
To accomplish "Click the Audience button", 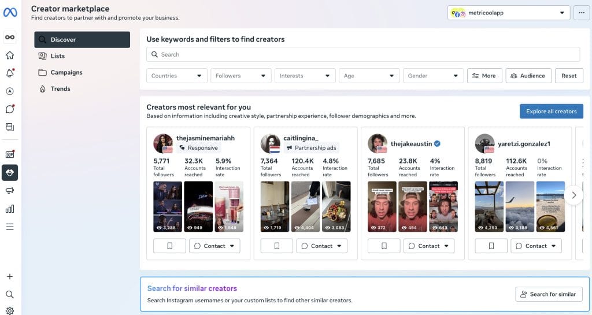I will tap(528, 76).
